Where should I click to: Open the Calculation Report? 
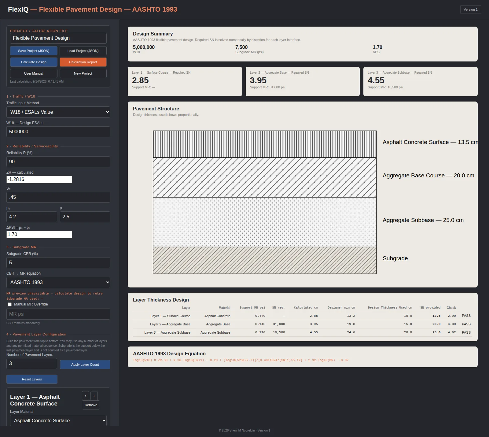83,62
